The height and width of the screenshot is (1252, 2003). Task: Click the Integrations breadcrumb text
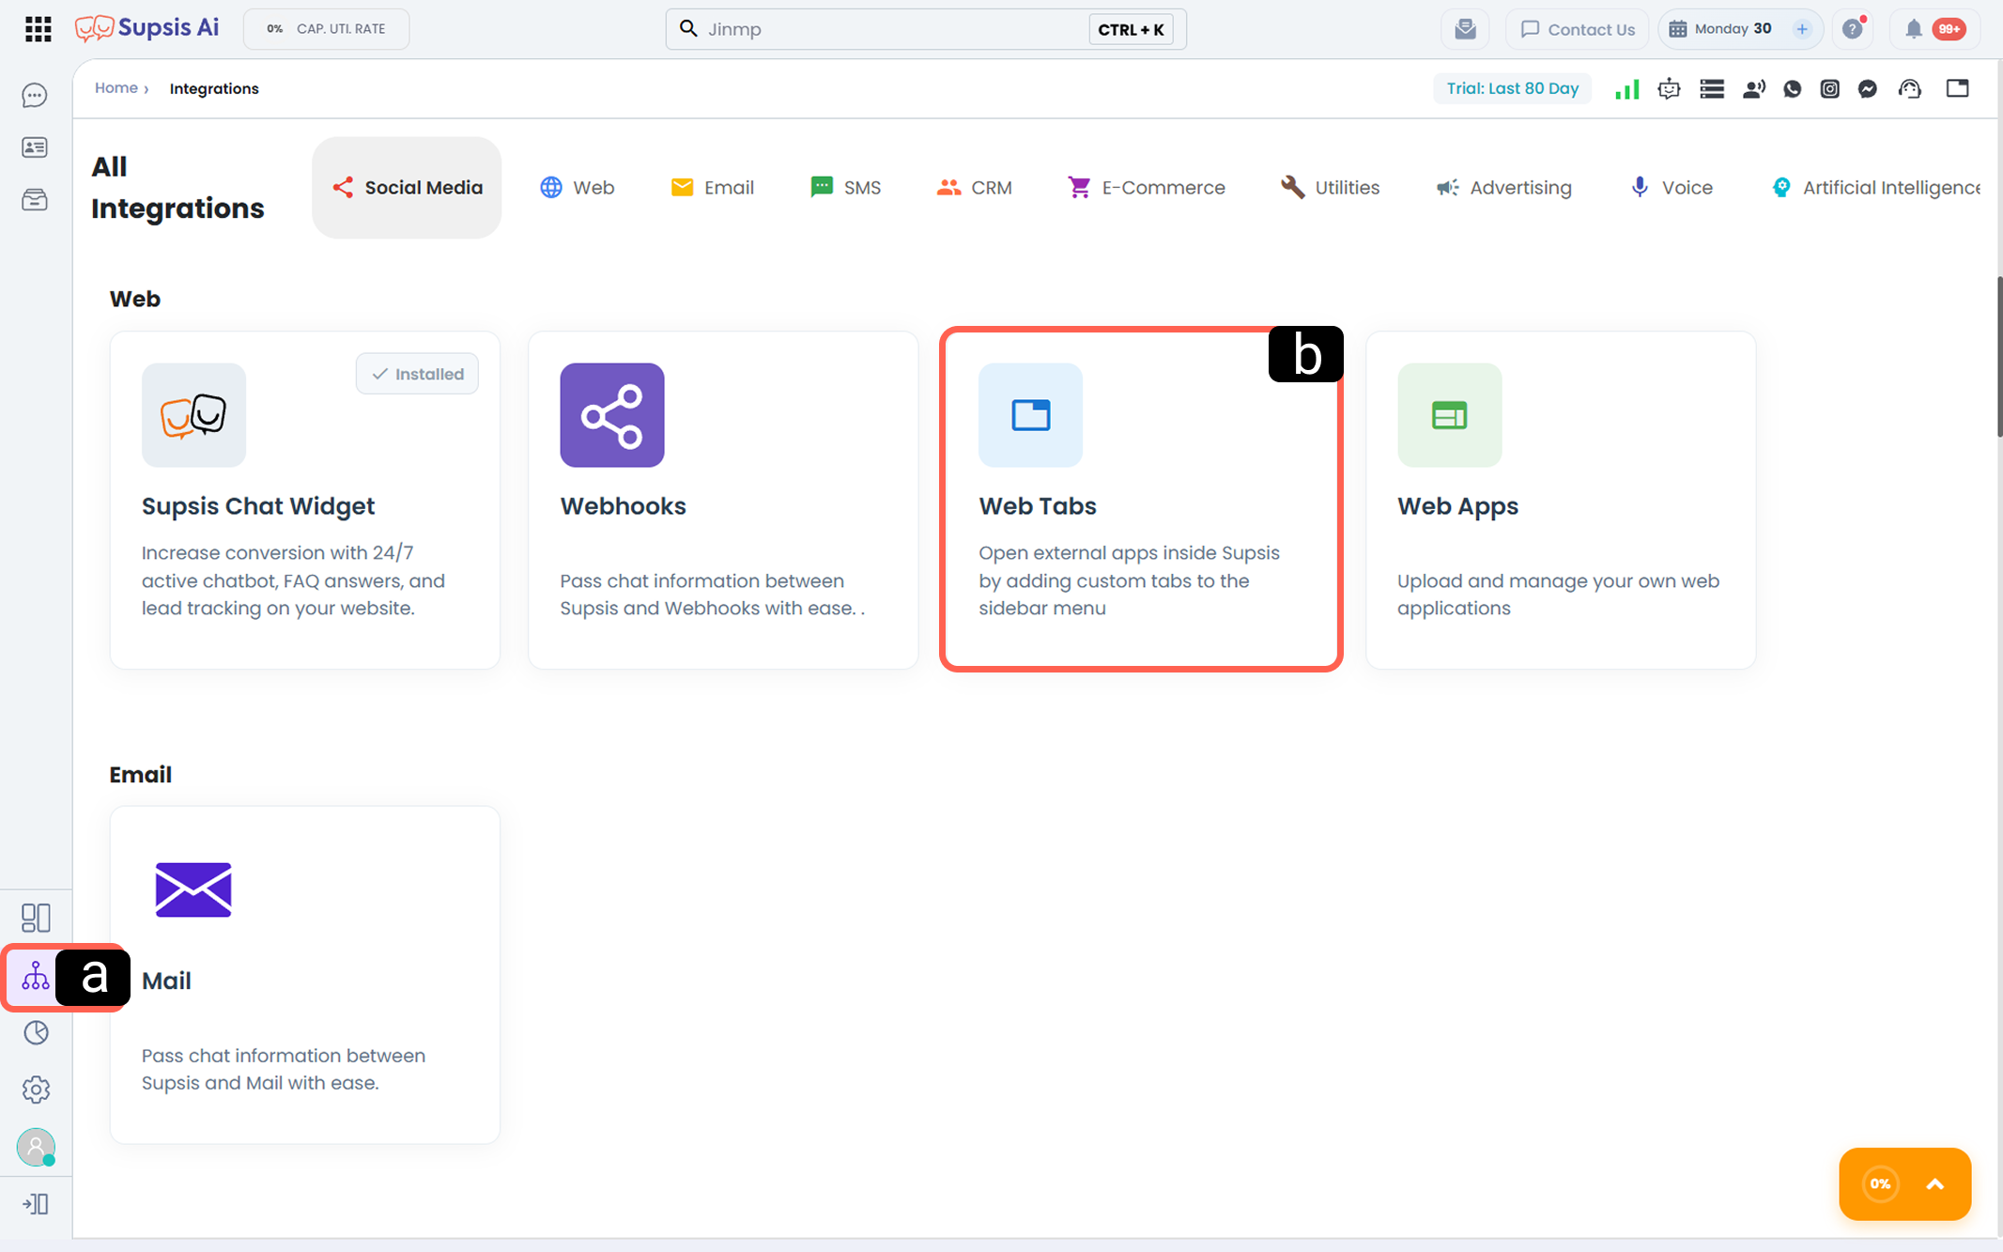pos(214,88)
